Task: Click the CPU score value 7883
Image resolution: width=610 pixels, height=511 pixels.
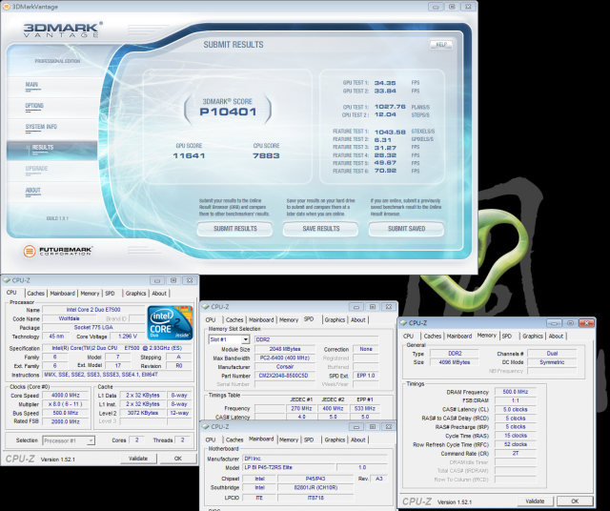Action: point(266,155)
